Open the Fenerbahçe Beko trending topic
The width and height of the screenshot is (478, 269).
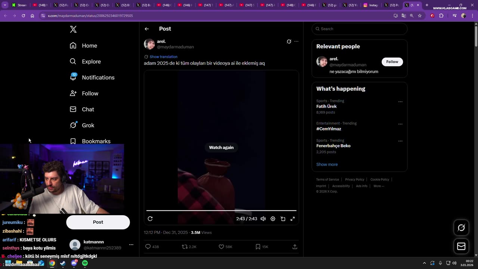[x=333, y=146]
